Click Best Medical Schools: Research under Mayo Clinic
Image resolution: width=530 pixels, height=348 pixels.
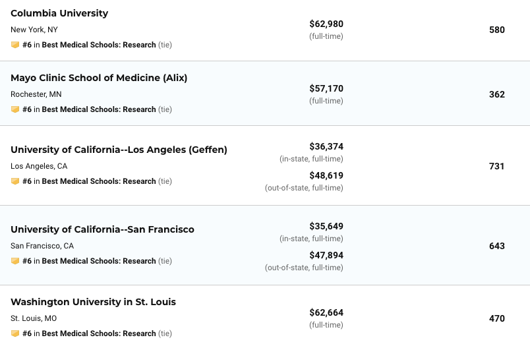(x=99, y=109)
